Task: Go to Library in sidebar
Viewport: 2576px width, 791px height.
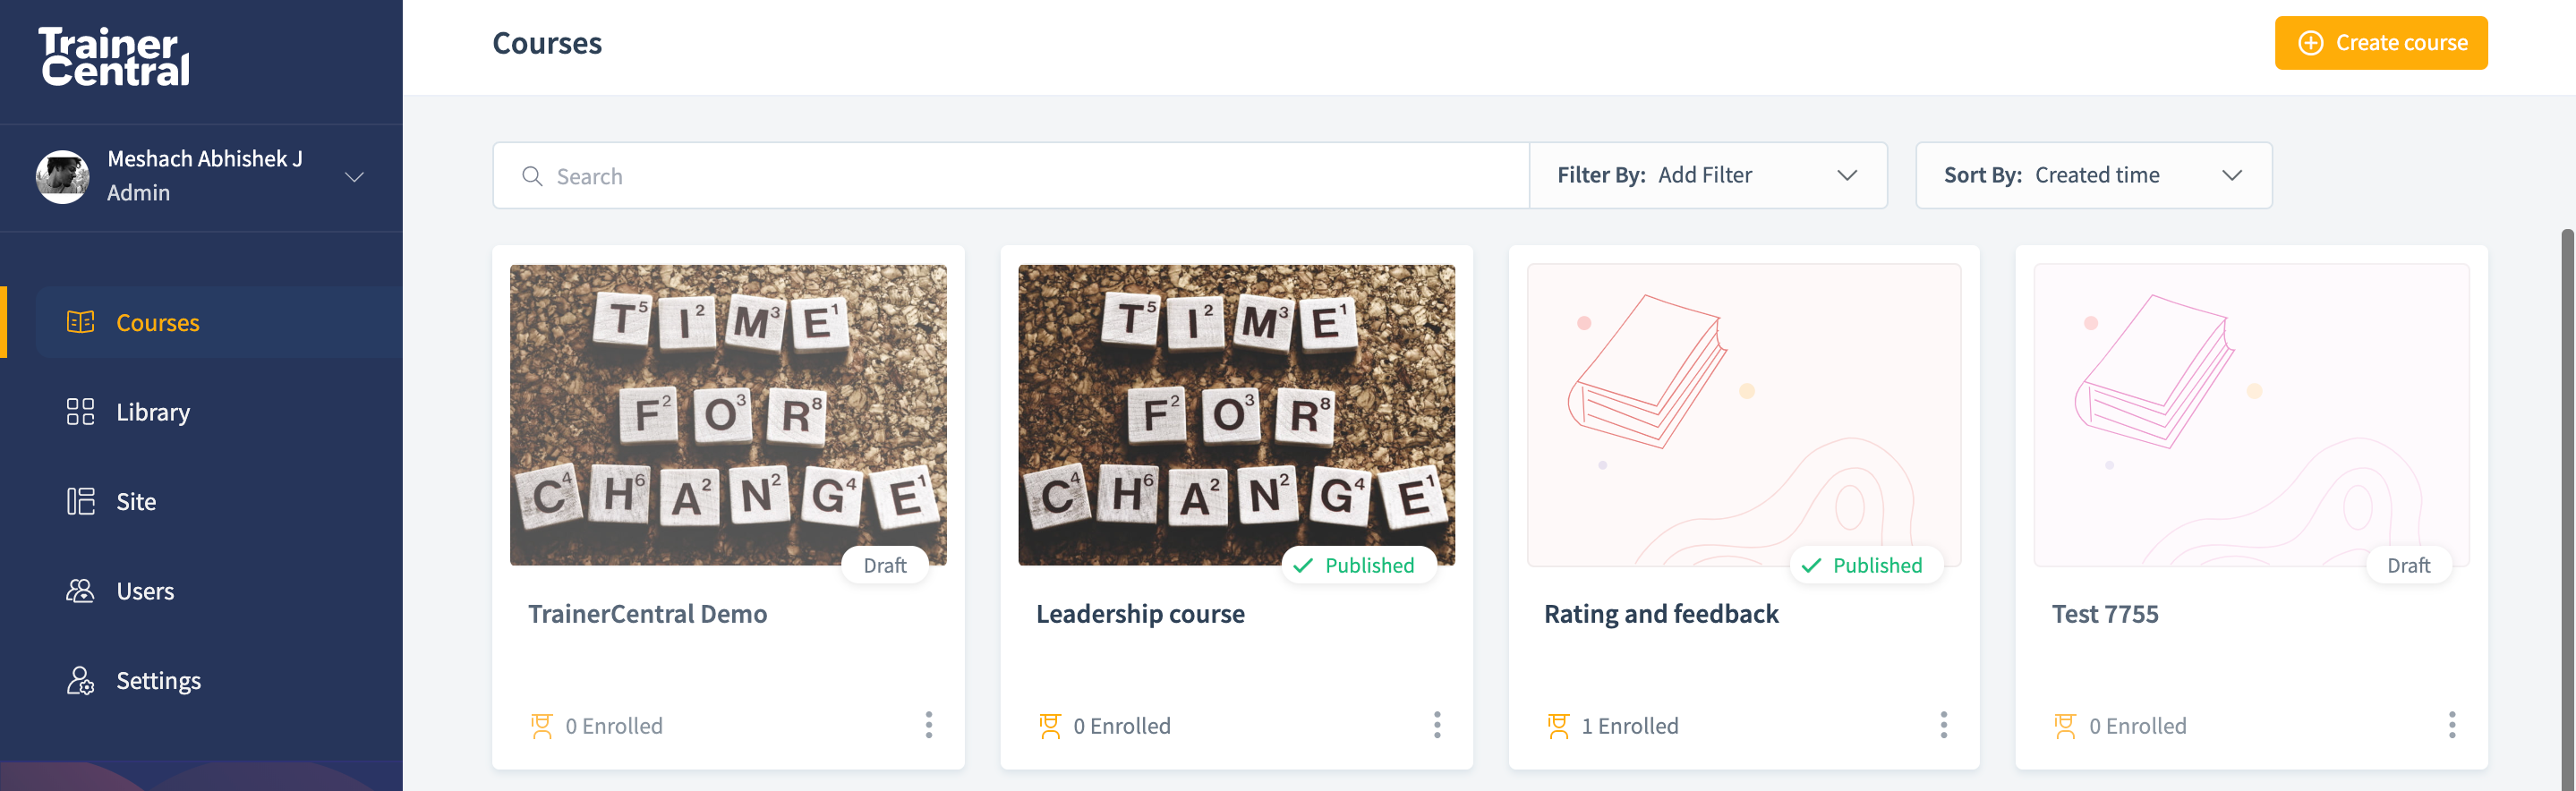Action: tap(152, 412)
